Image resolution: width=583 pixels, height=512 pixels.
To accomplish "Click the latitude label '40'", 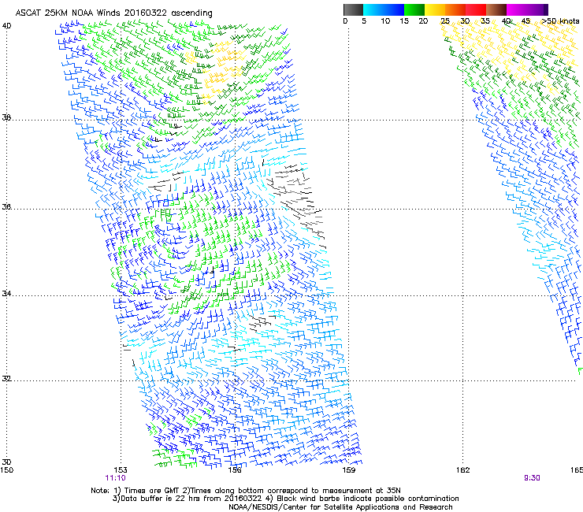I will pyautogui.click(x=6, y=26).
